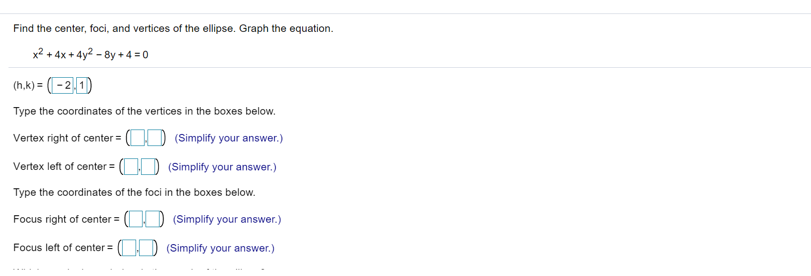The image size is (811, 276).
Task: Click the 'Type the coordinates of the vertices' text
Action: [144, 111]
